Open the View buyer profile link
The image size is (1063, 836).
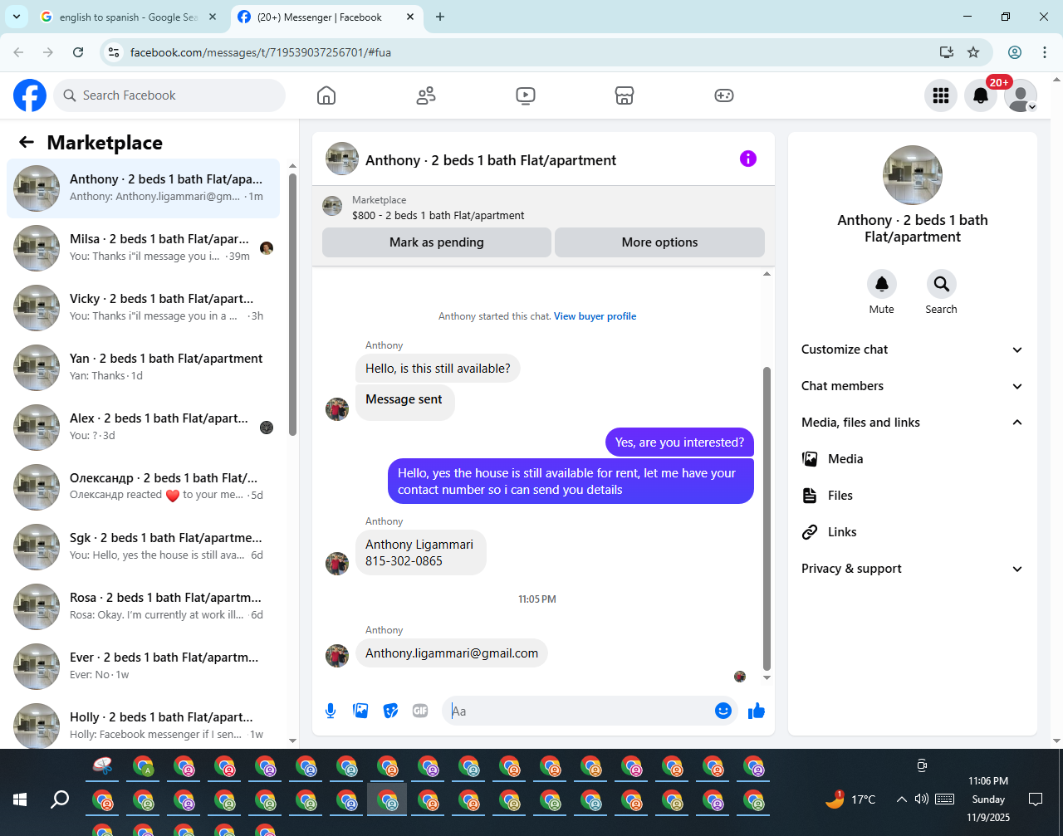coord(595,316)
